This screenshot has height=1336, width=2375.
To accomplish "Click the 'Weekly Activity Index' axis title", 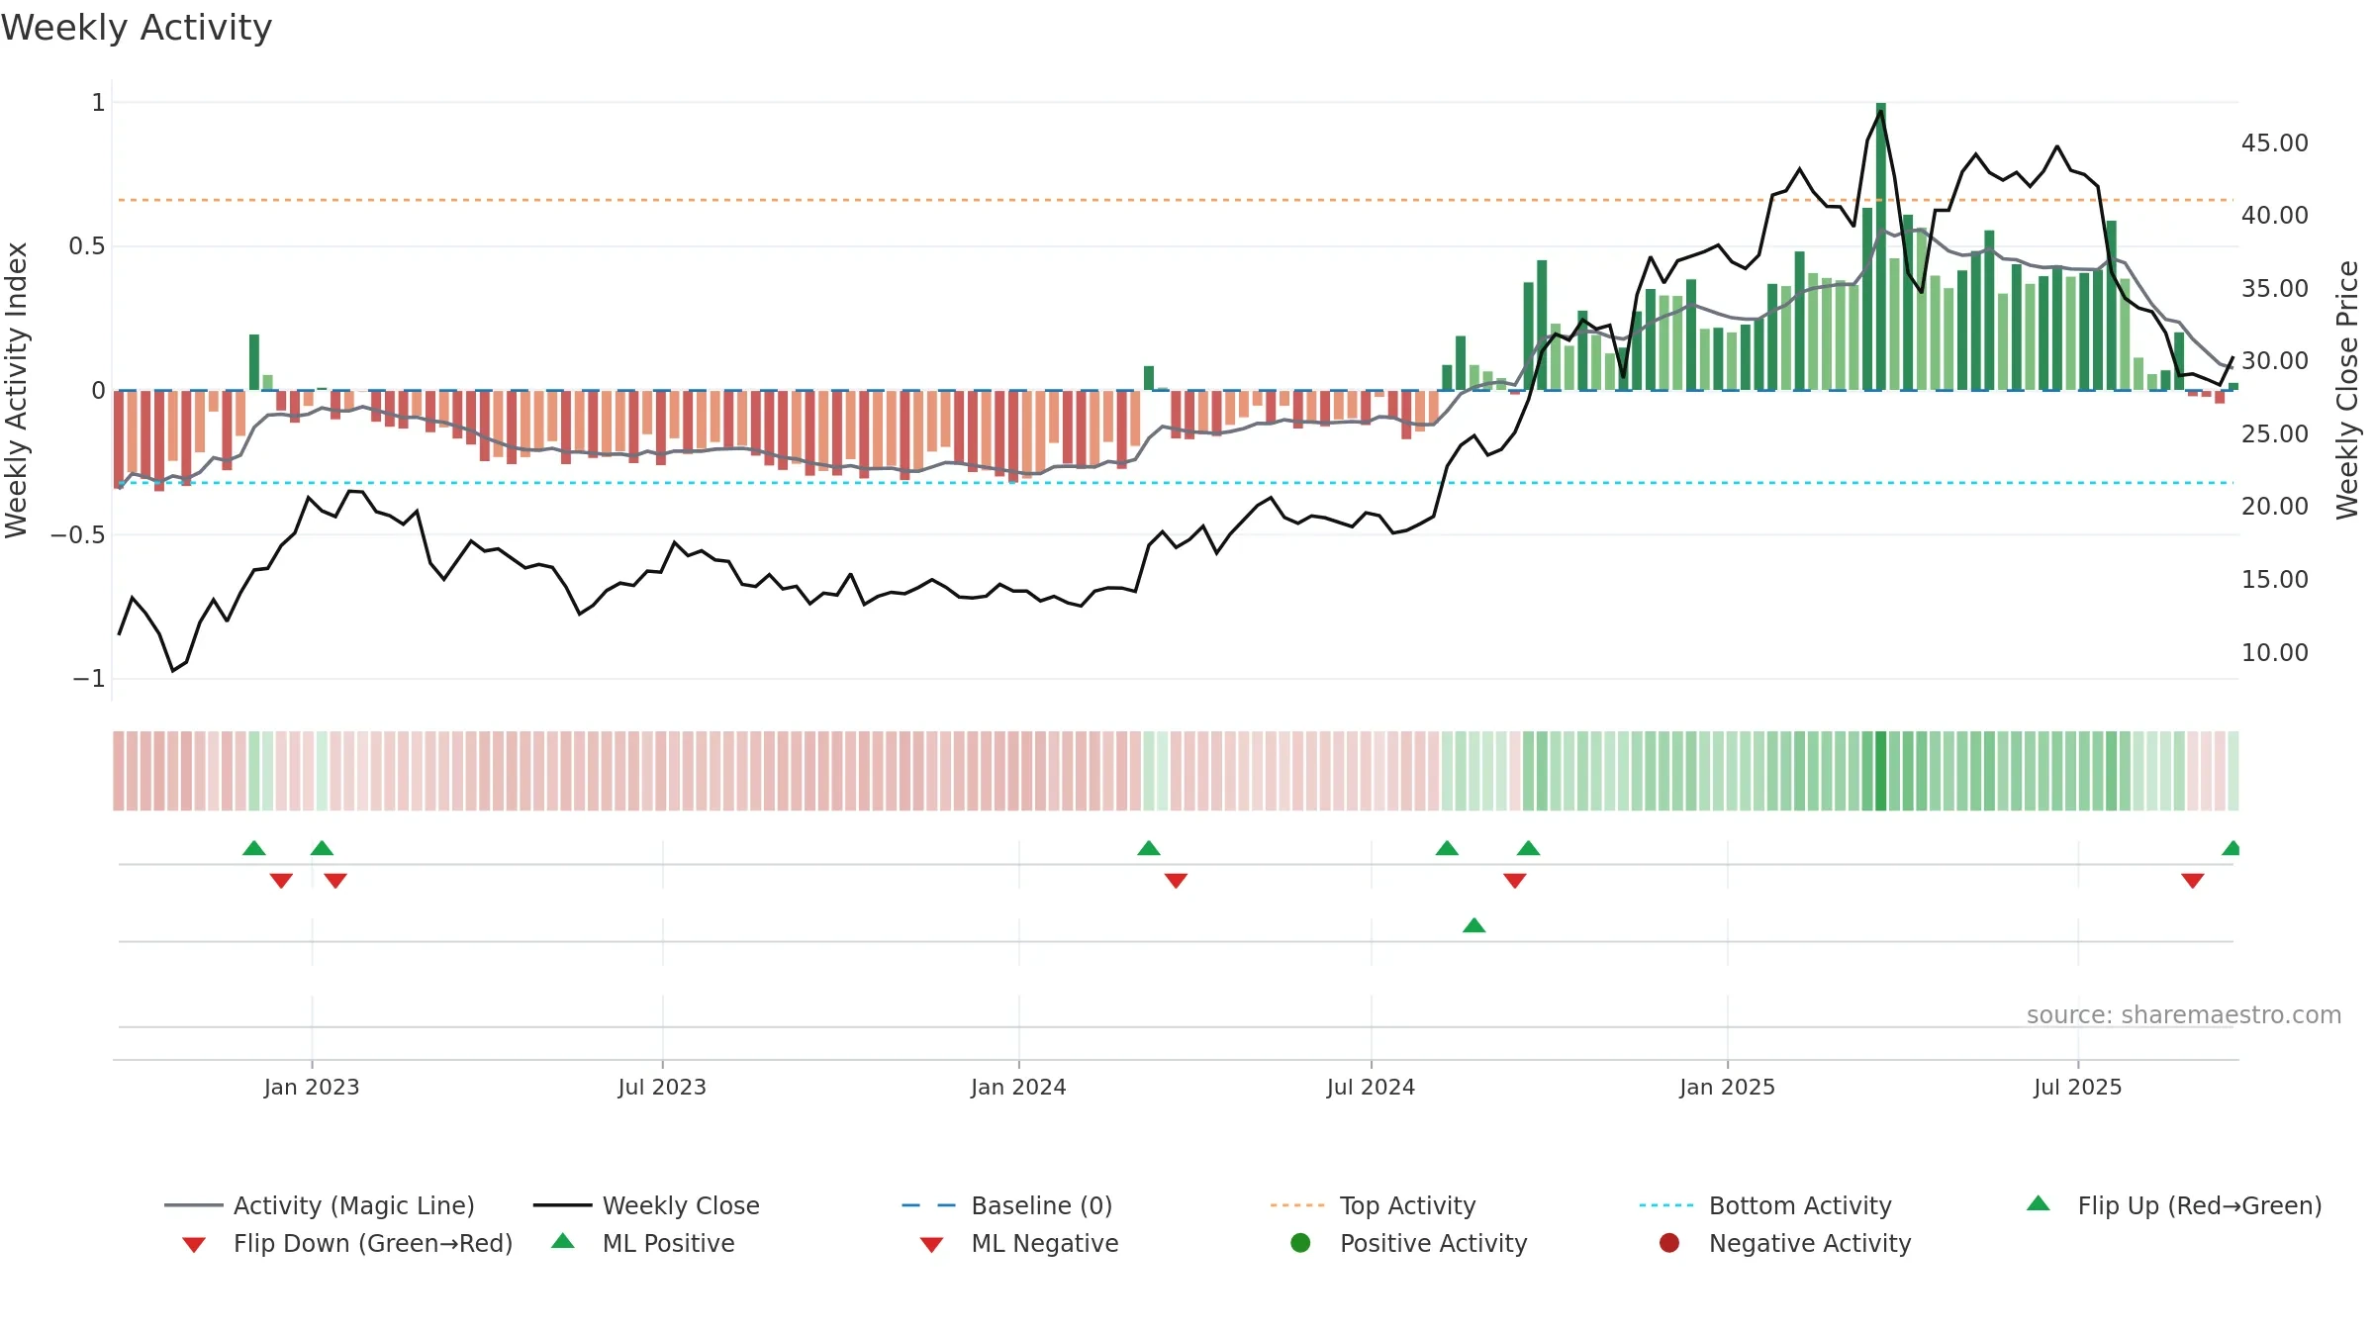I will pos(16,390).
